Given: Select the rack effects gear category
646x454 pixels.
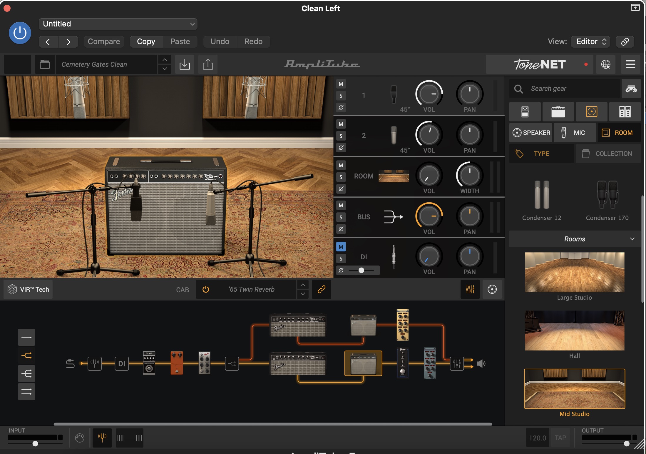Looking at the screenshot, I should [x=625, y=112].
